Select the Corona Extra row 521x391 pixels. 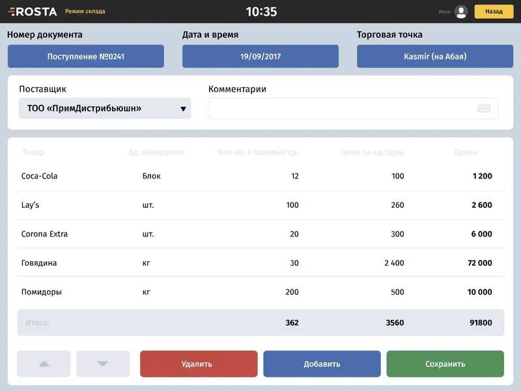261,234
